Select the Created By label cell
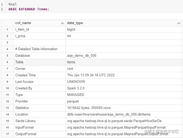Screen dimensions: 183x138 click(x=40, y=88)
